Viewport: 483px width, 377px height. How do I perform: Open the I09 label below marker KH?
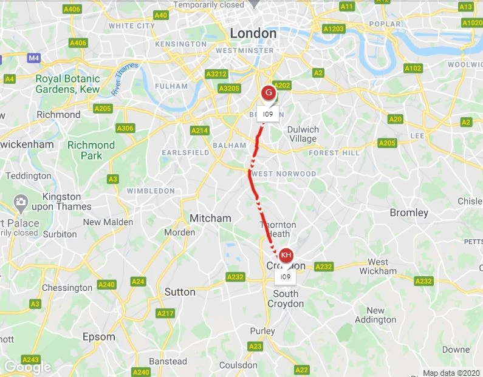285,277
